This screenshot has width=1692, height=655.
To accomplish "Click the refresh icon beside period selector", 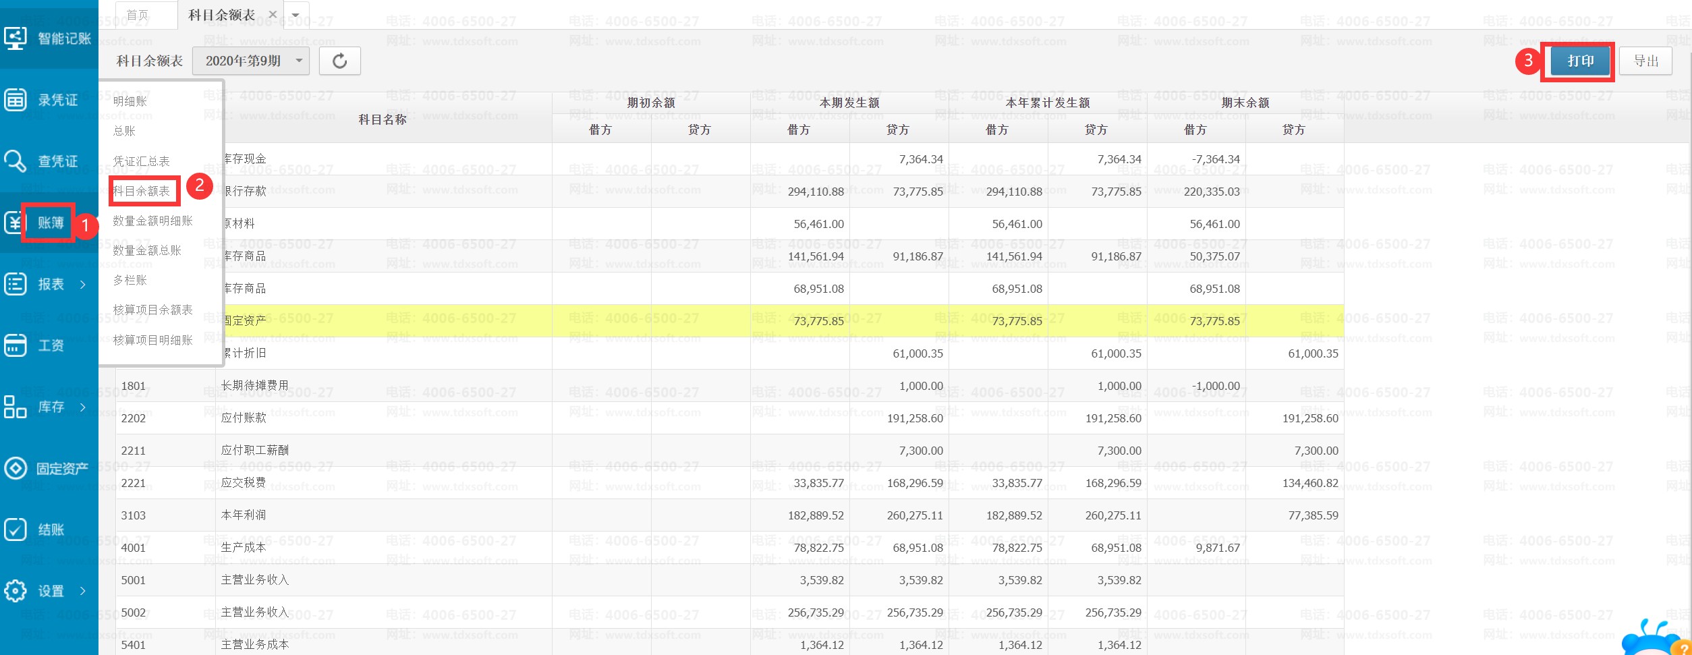I will [x=340, y=61].
